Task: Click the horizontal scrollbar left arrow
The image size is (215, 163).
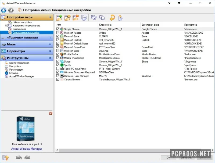Action: 57,150
